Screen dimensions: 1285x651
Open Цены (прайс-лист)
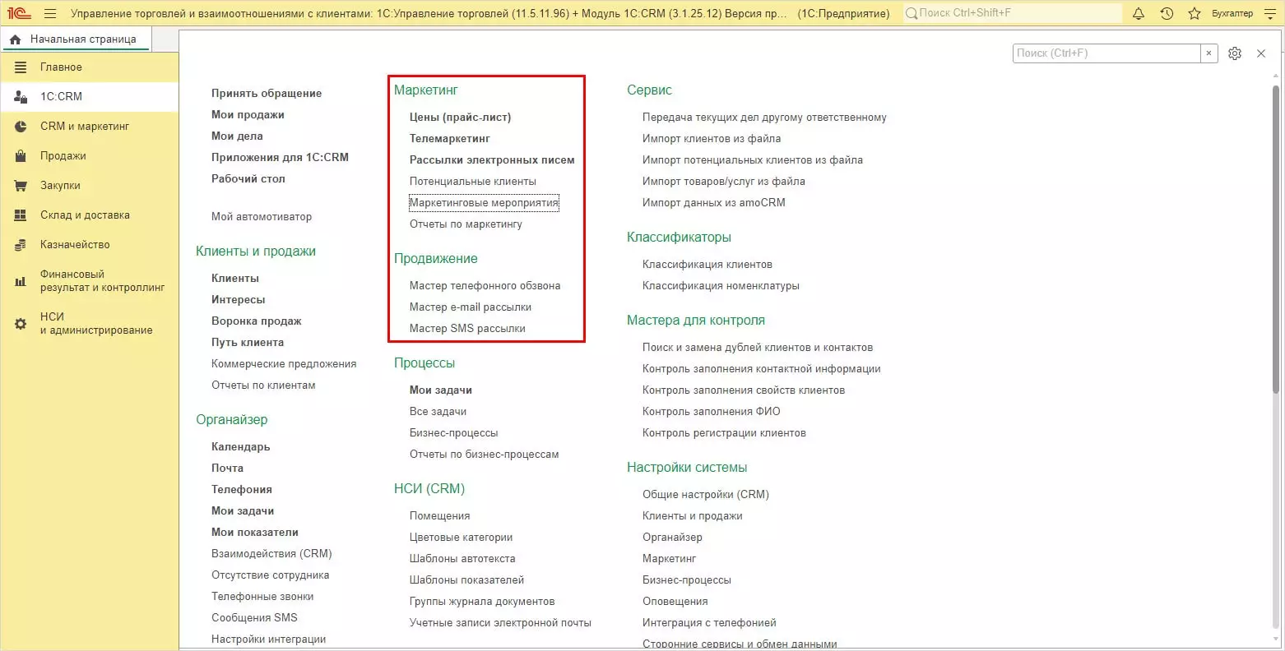click(461, 118)
